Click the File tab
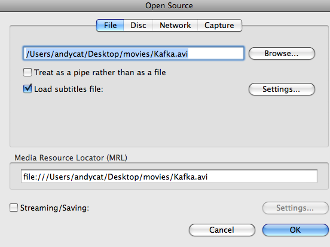Screen dimensions: 330x247 point(110,26)
